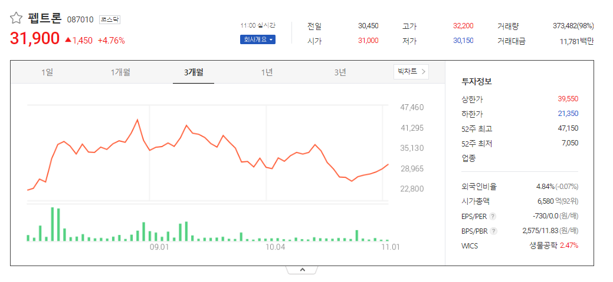613x282 pixels.
Task: Switch chart to 3년 tab
Action: click(x=340, y=72)
